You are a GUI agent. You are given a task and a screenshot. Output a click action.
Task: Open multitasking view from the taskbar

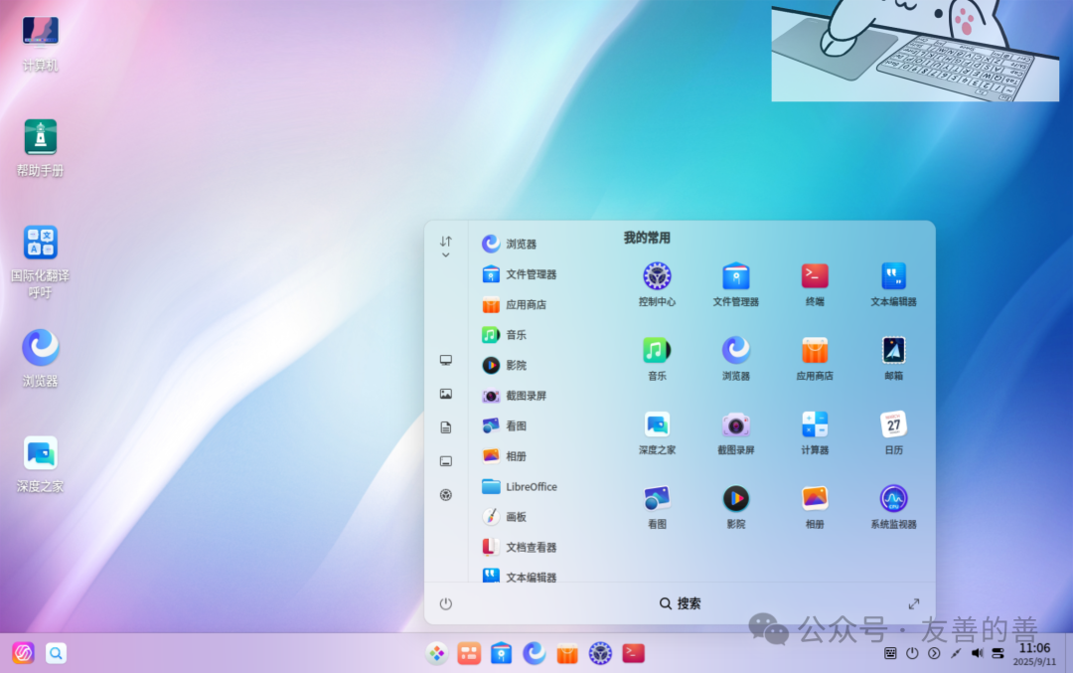tap(469, 653)
